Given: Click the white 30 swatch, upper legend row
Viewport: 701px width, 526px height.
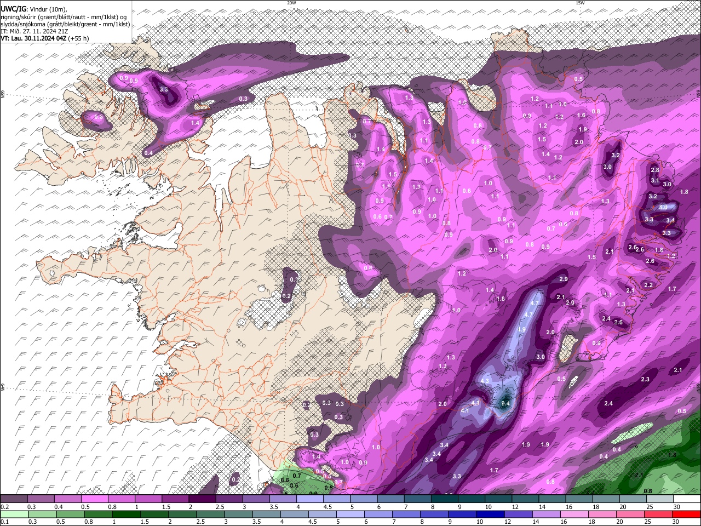Looking at the screenshot, I should (686, 499).
